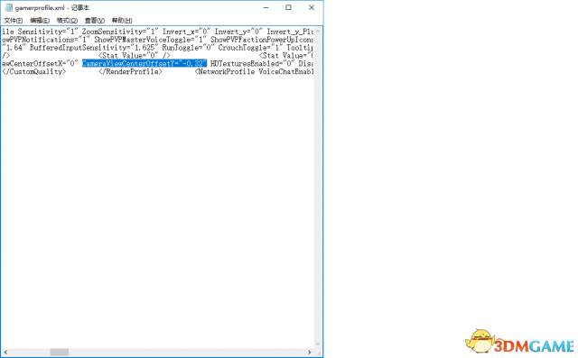This screenshot has height=358, width=578.
Task: Click the highlighted CameraViewCenterOffsetY text
Action: pos(144,64)
